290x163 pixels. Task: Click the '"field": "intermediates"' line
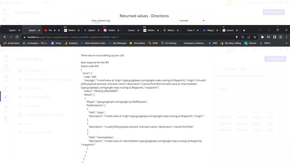(102, 137)
